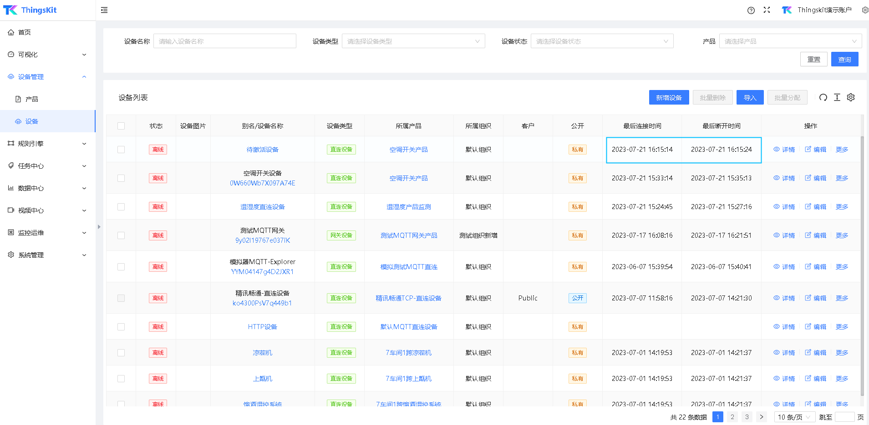The width and height of the screenshot is (869, 425).
Task: Open help via the question mark icon
Action: tap(751, 10)
